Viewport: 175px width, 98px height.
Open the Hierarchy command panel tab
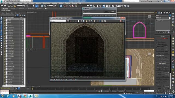[161, 13]
